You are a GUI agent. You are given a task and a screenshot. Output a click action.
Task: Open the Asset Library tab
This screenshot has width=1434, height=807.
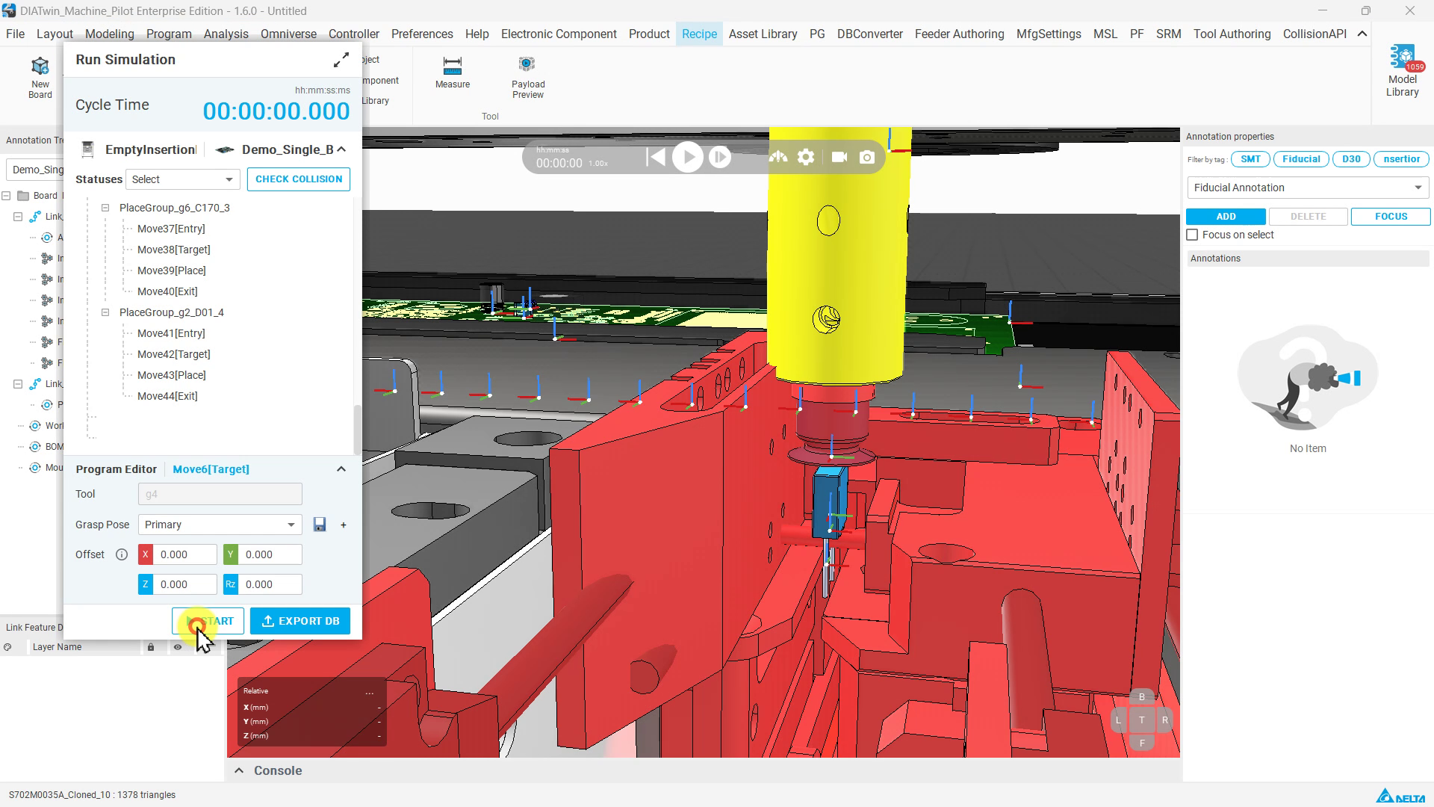coord(763,34)
